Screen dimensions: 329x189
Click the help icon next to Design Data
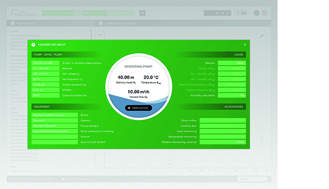pyautogui.click(x=12, y=23)
